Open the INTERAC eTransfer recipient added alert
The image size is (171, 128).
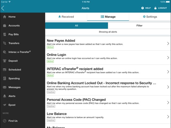click(108, 72)
